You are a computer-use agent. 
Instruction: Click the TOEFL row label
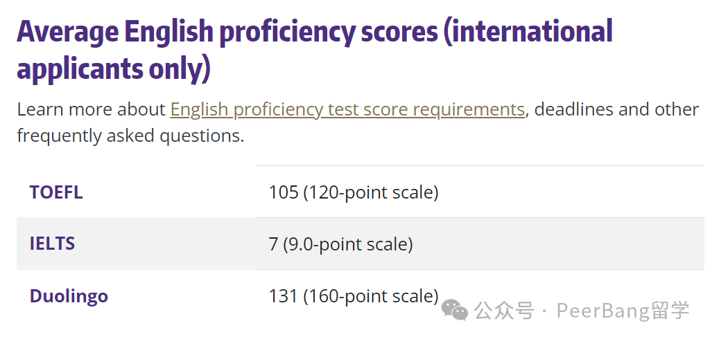56,192
